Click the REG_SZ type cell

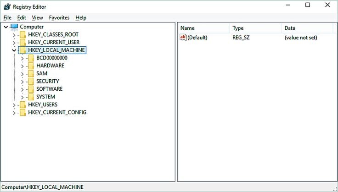241,38
